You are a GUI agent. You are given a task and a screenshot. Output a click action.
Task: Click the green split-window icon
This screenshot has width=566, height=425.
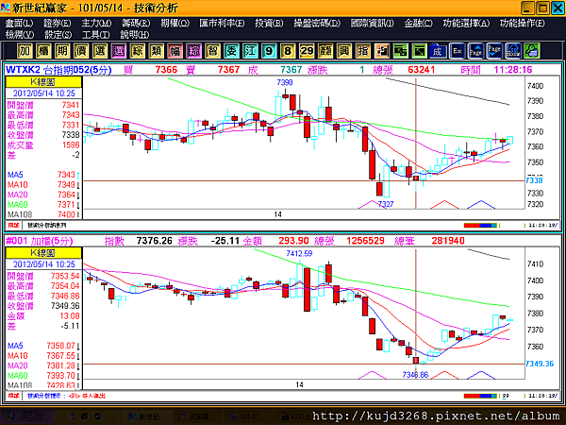[x=400, y=51]
